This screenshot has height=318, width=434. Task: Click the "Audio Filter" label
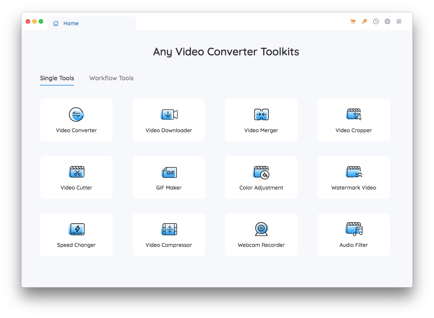pos(354,245)
